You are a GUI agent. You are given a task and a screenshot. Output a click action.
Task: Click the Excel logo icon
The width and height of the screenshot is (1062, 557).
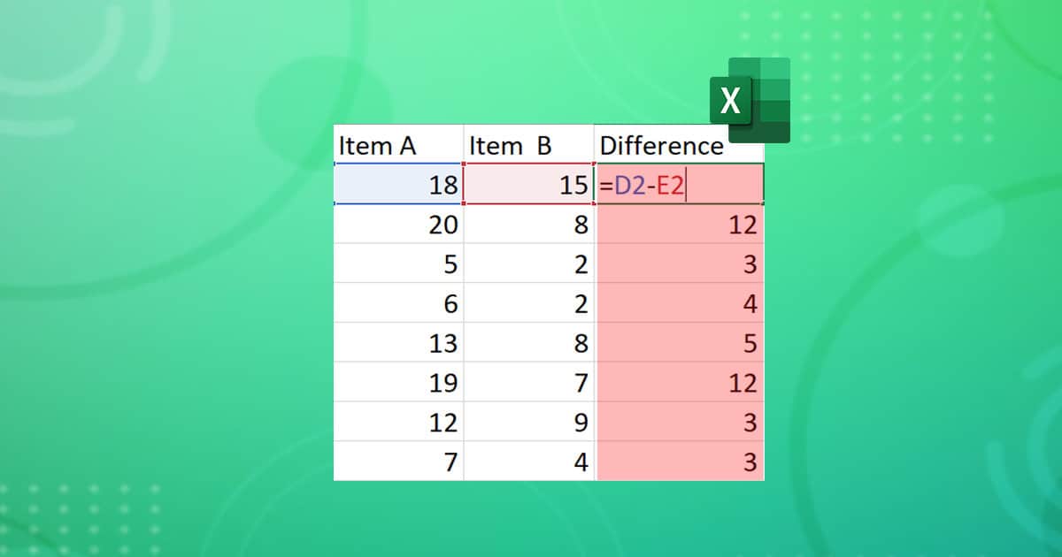731,101
